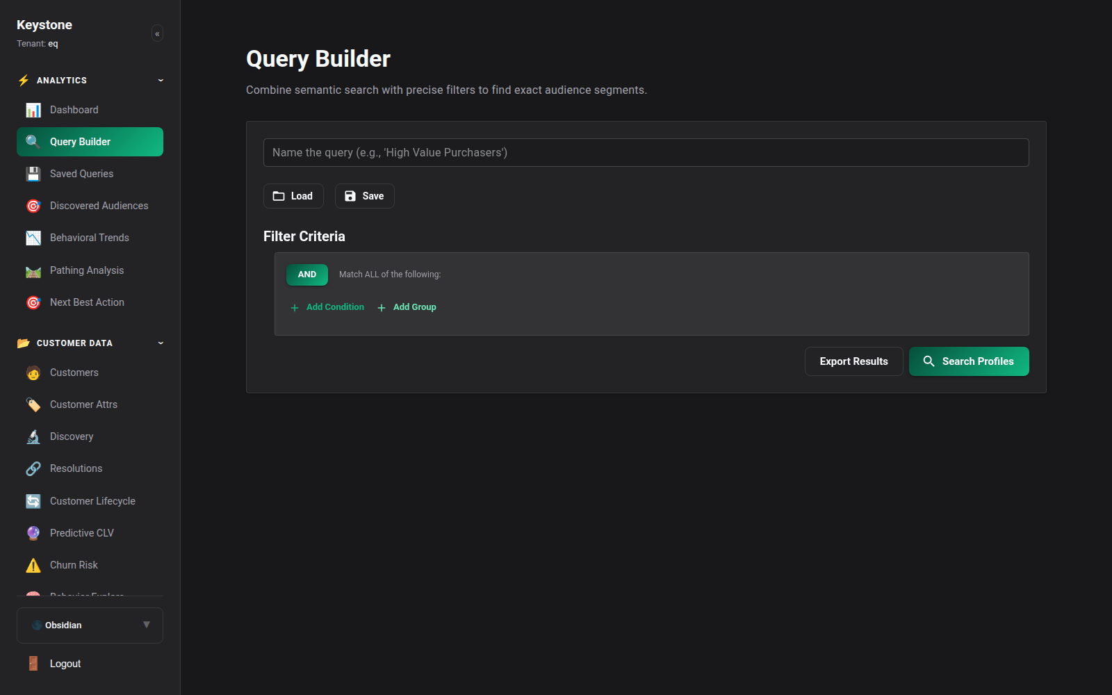Click the Query Builder magnifier icon in sidebar

(x=33, y=142)
